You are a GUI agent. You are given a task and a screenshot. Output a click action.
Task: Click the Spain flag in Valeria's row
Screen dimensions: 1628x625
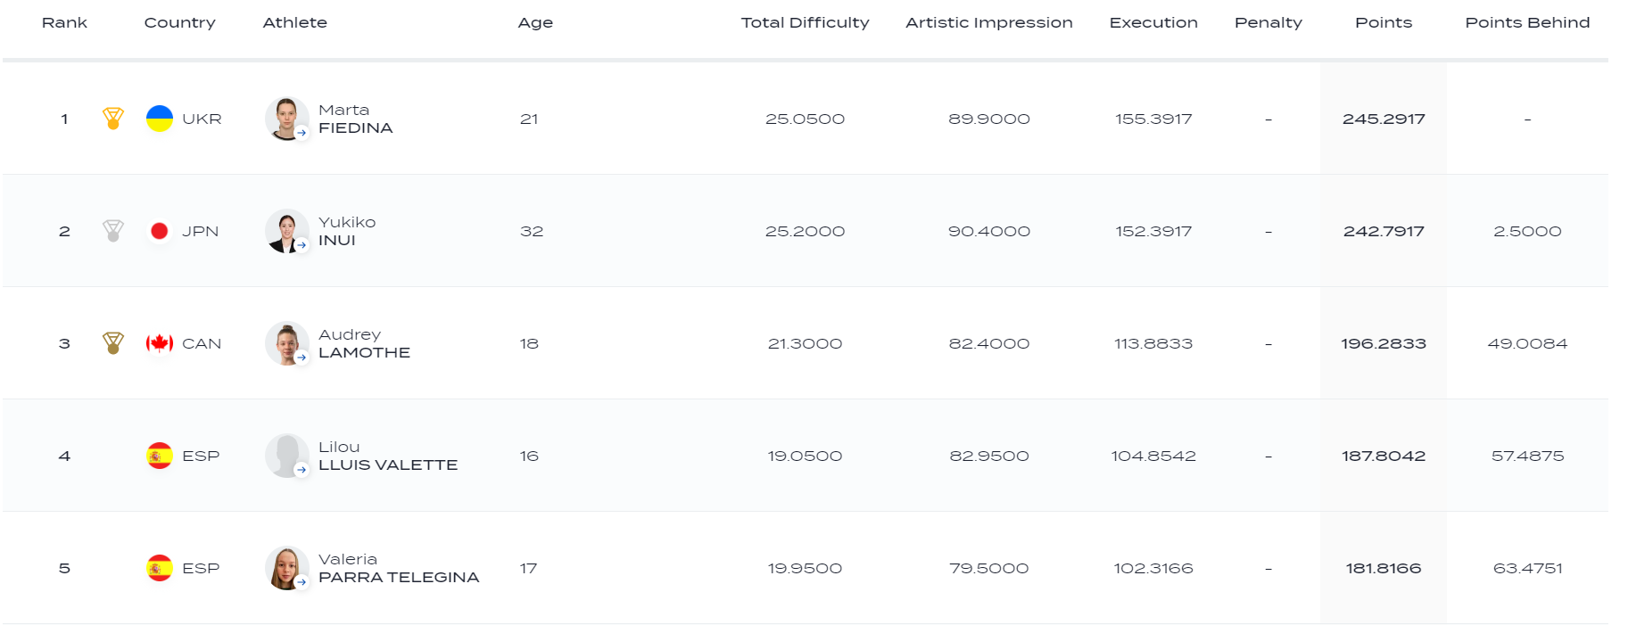point(160,568)
